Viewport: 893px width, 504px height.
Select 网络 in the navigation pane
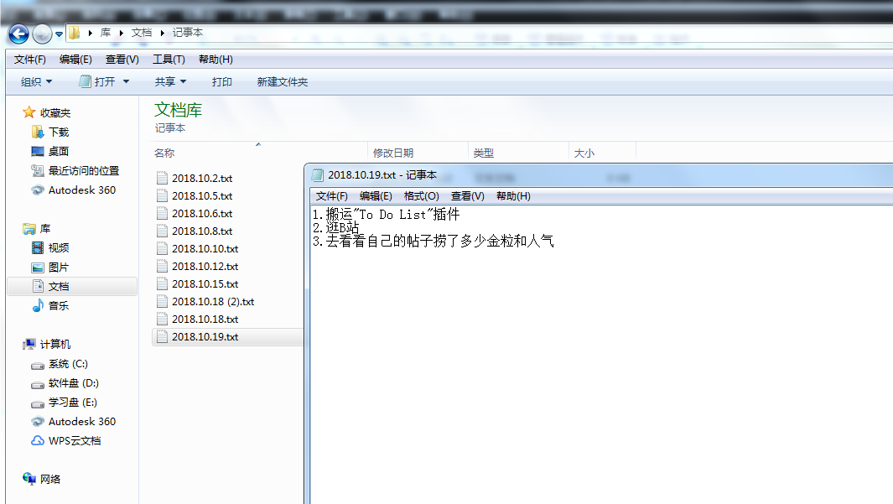pyautogui.click(x=50, y=480)
